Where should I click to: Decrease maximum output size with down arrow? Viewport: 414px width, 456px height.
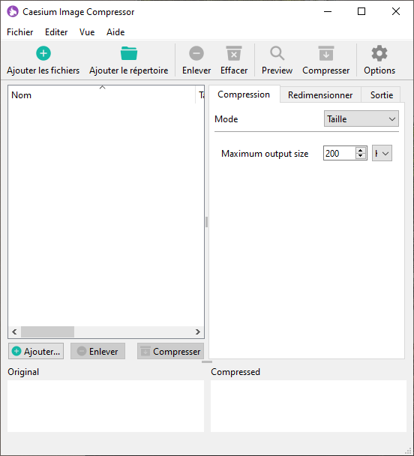pos(361,156)
